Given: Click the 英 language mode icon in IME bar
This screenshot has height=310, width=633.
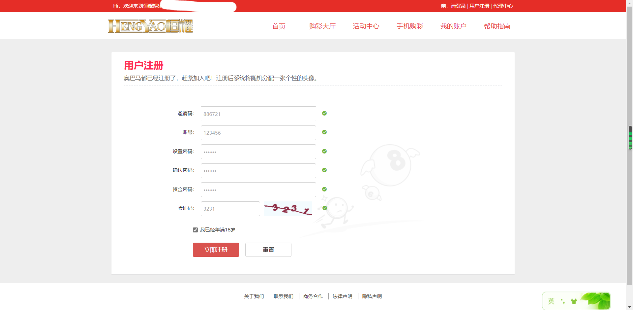Looking at the screenshot, I should (551, 301).
